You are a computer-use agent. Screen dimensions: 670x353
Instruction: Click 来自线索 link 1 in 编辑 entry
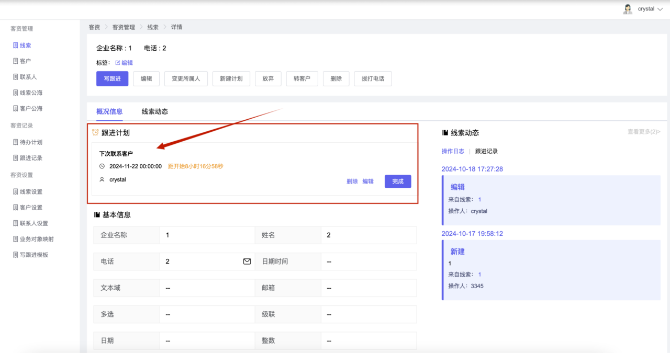click(479, 199)
